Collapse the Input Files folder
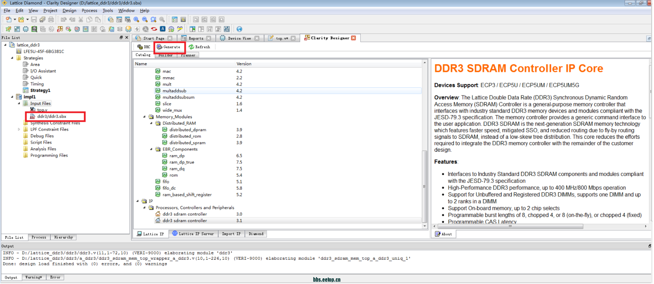This screenshot has width=654, height=284. coord(19,103)
